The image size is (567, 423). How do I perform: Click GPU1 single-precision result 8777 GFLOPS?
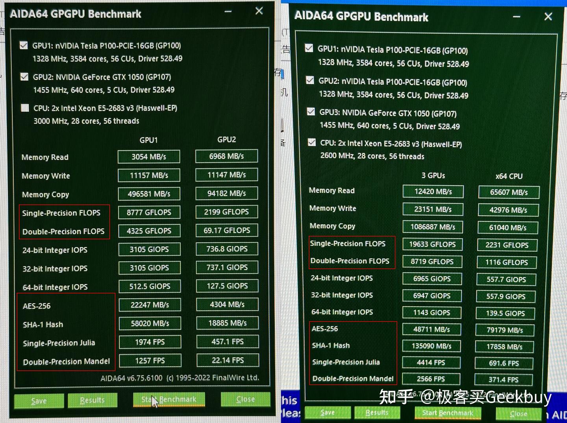tap(149, 212)
